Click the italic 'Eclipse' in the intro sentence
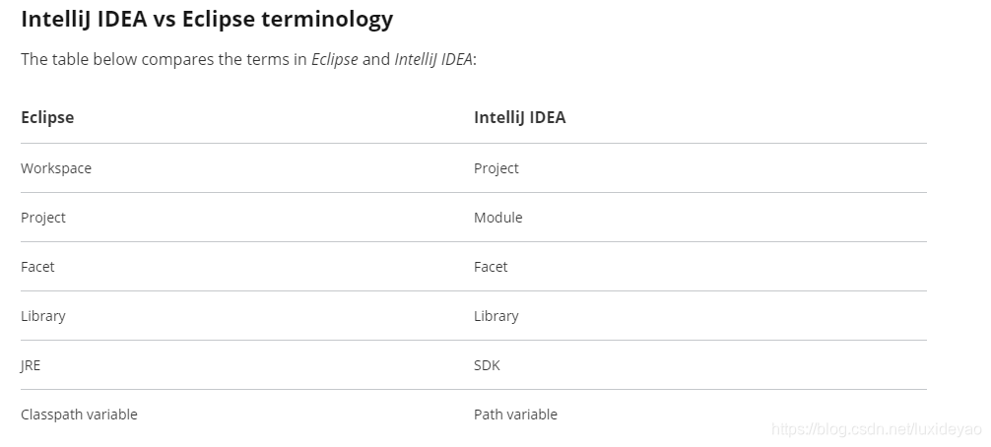The height and width of the screenshot is (447, 991). pyautogui.click(x=334, y=59)
